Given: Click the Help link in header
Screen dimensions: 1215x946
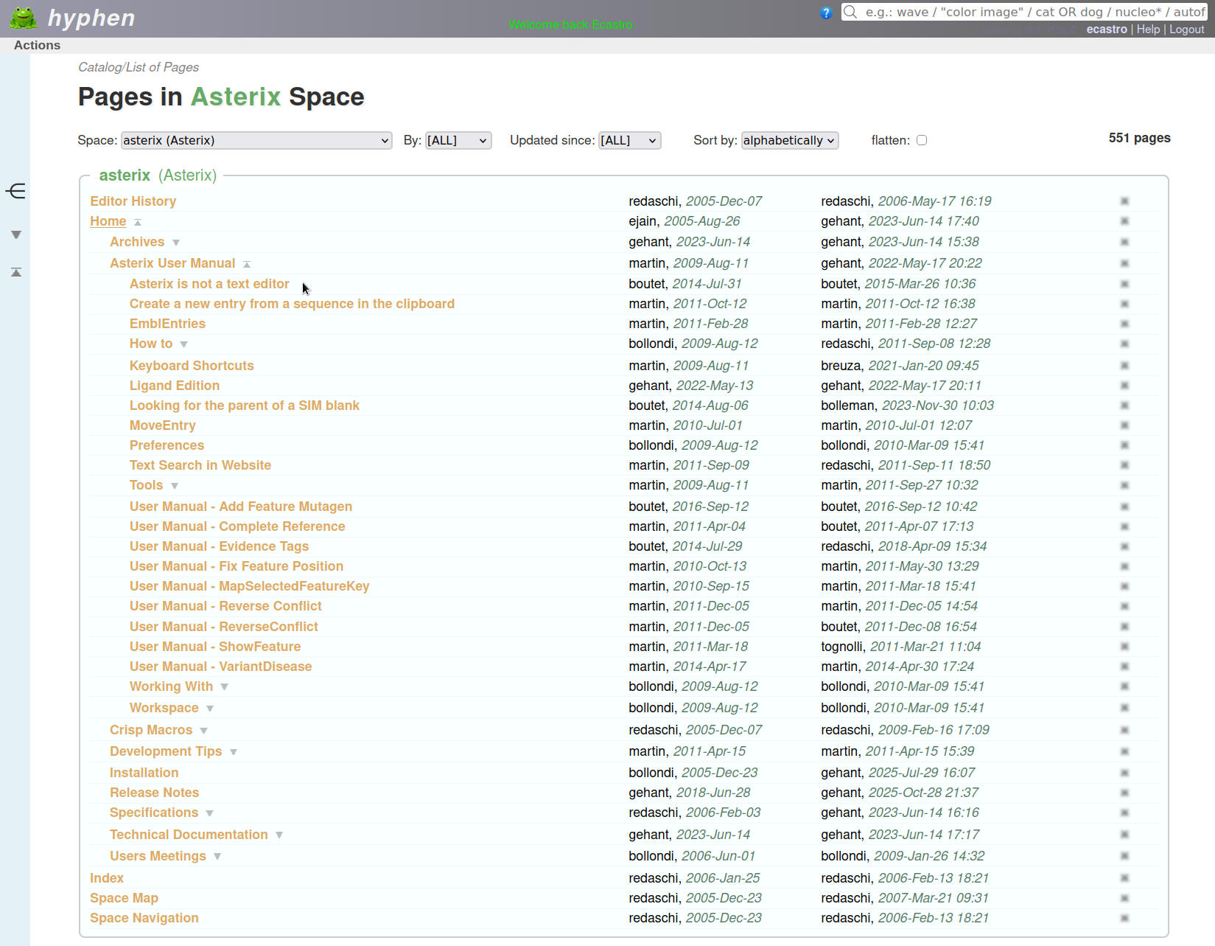Looking at the screenshot, I should 1148,29.
